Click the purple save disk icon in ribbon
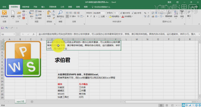 pyautogui.click(x=24, y=15)
